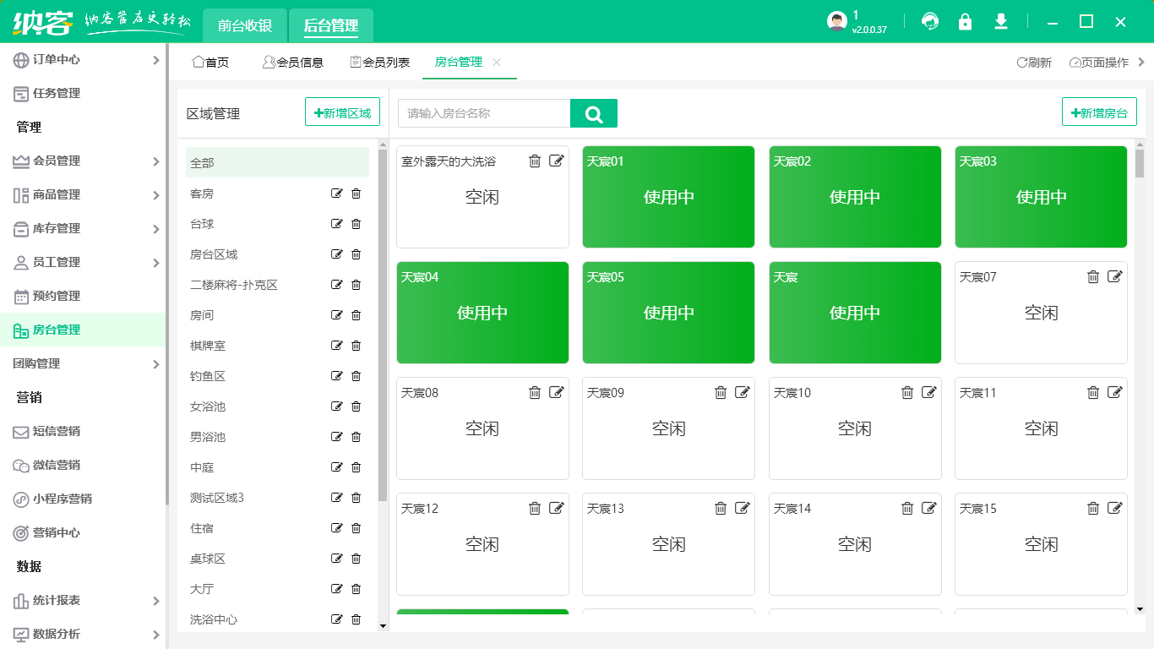
Task: Open 营销中心 in the sidebar
Action: 83,533
